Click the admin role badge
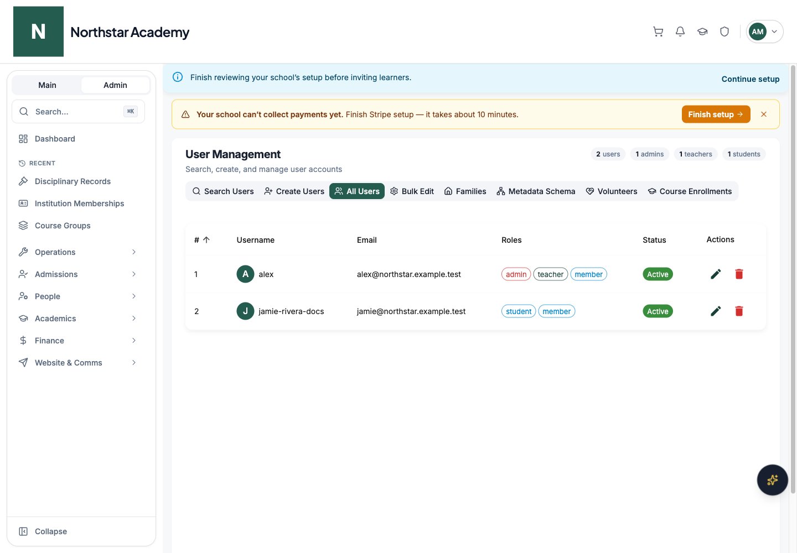The height and width of the screenshot is (553, 797). tap(516, 274)
